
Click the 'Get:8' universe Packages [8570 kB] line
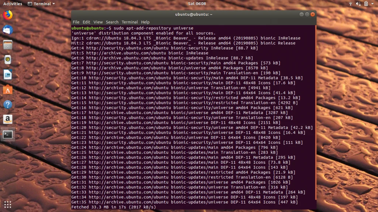(x=169, y=68)
